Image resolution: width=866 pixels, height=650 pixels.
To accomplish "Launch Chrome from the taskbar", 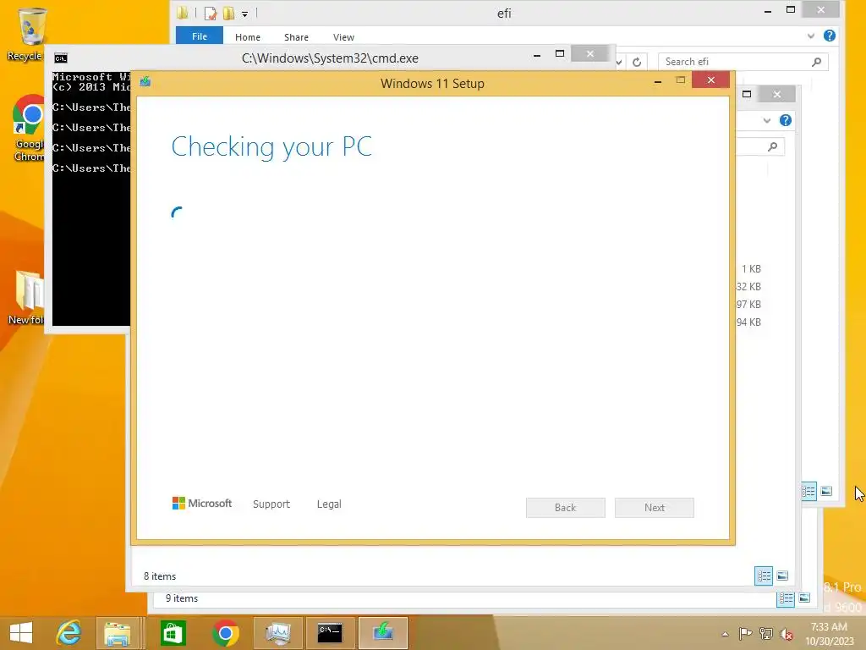I will pos(225,633).
